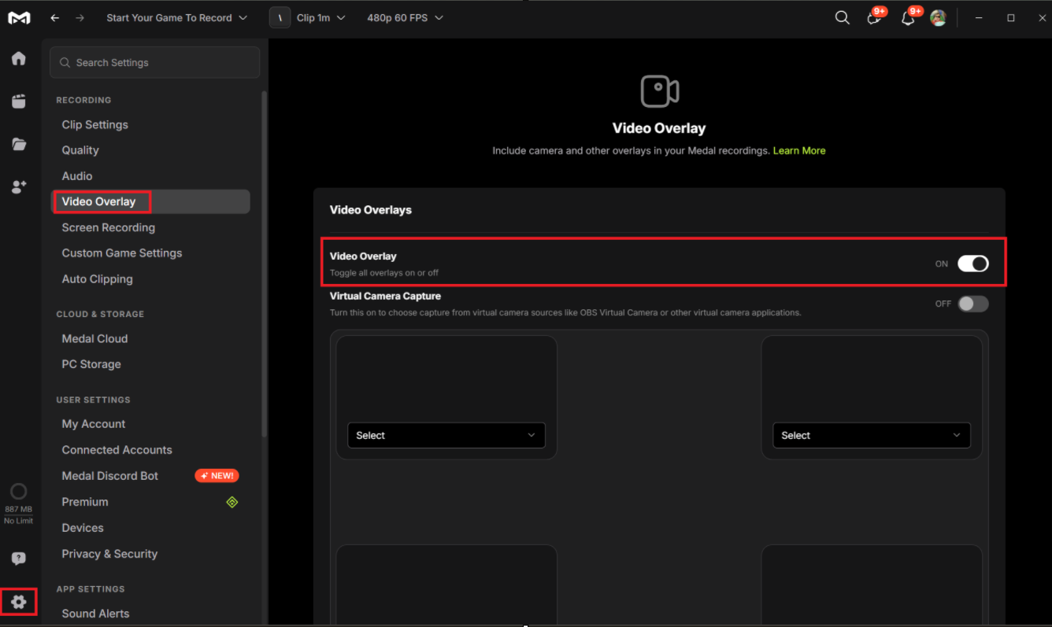The width and height of the screenshot is (1052, 627).
Task: Expand the Start Your Game To Record dropdown
Action: tap(176, 17)
